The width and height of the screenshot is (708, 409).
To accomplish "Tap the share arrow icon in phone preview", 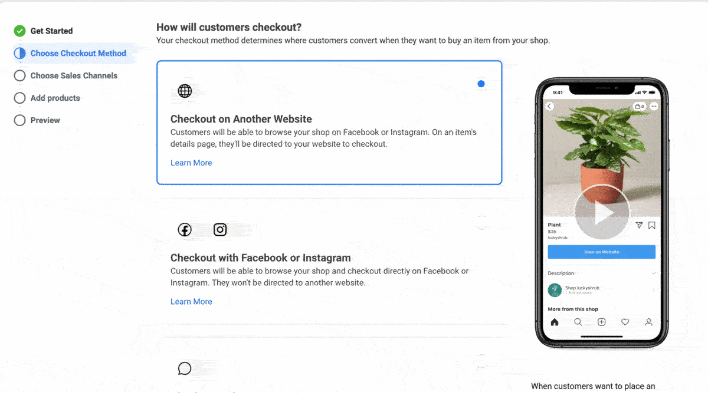I will [x=639, y=225].
